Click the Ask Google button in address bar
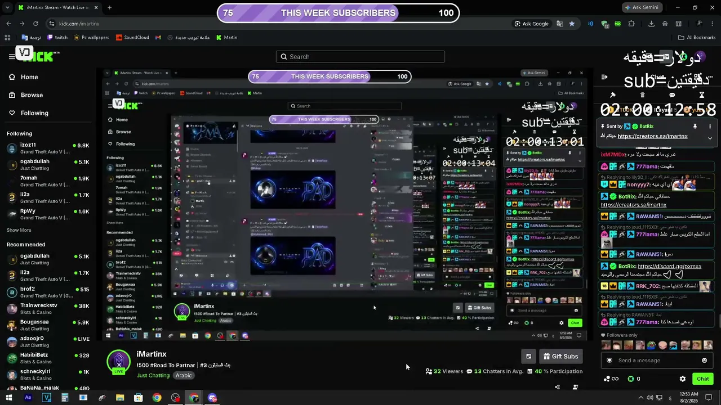 [532, 24]
